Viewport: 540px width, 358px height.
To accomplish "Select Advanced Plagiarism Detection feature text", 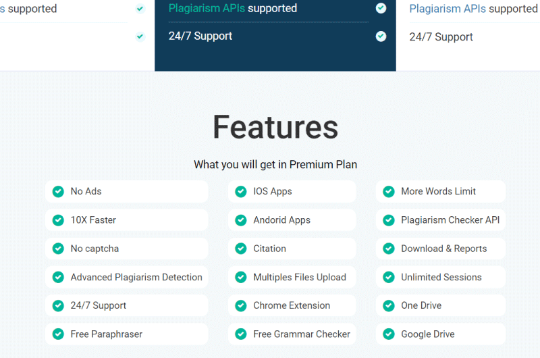I will [136, 278].
